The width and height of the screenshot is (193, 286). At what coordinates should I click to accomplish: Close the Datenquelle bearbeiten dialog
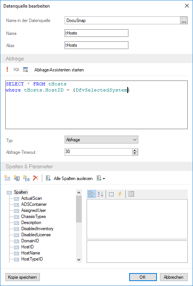pyautogui.click(x=187, y=6)
